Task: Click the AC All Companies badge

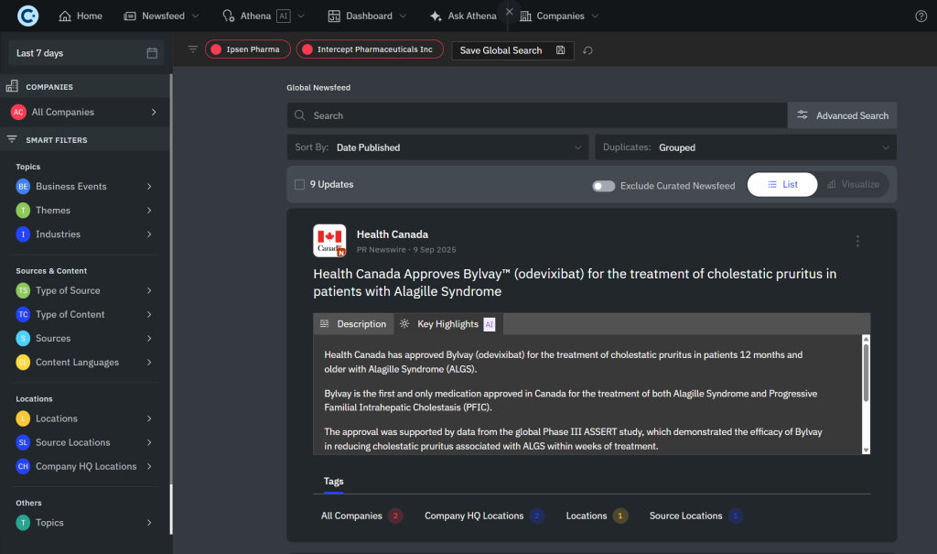Action: point(18,112)
